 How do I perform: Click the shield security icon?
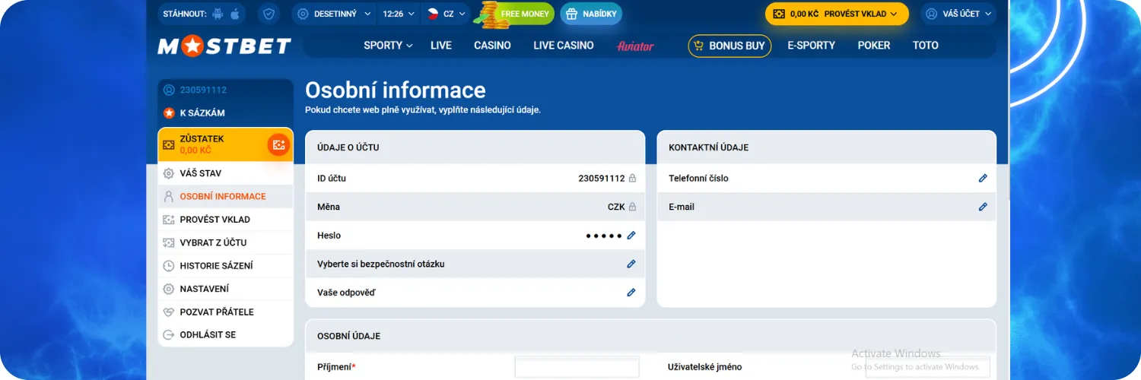coord(269,14)
